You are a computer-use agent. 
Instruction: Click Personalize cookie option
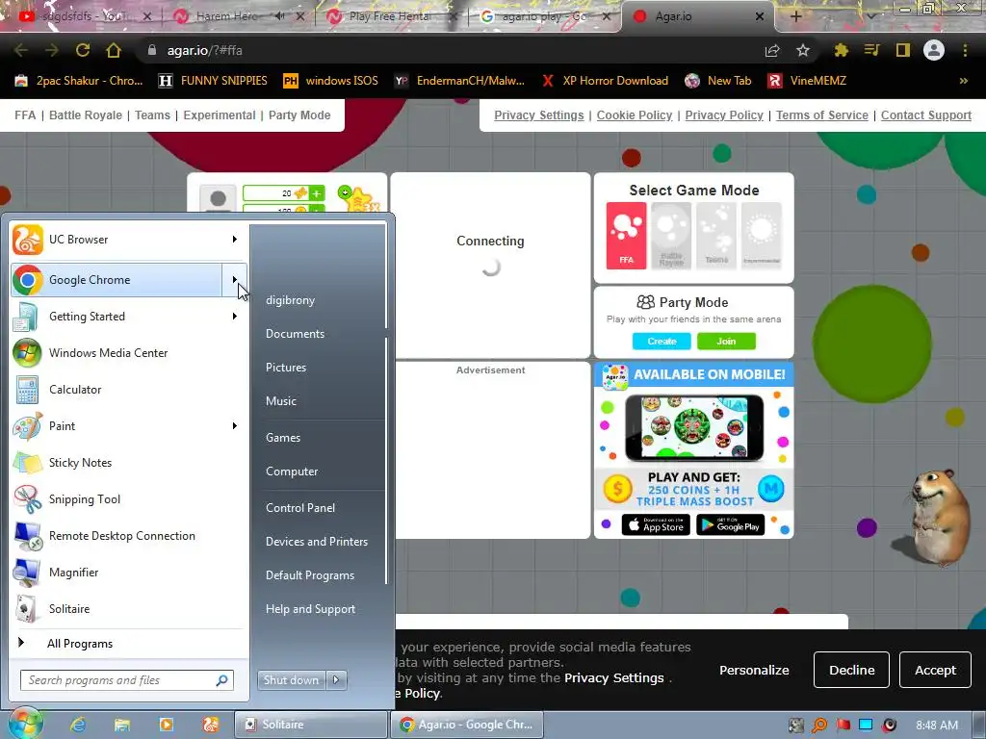(754, 670)
